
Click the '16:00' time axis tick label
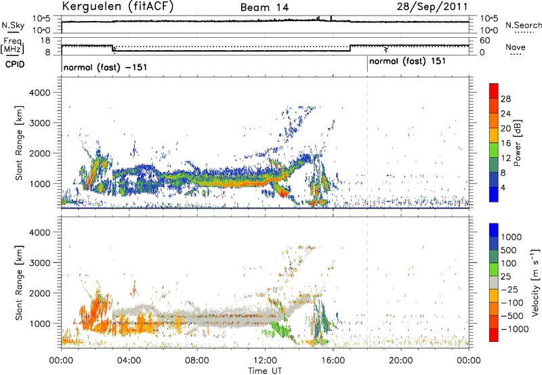tap(333, 361)
